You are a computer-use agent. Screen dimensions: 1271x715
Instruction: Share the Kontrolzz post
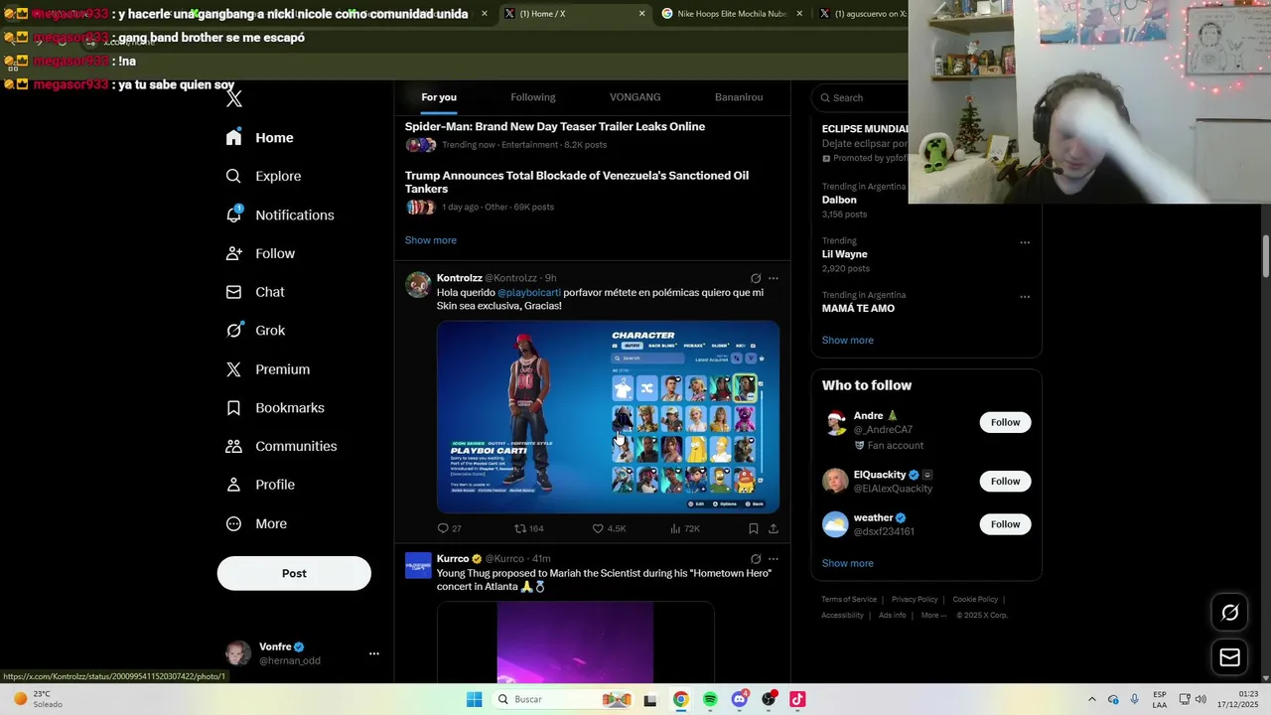pos(774,528)
